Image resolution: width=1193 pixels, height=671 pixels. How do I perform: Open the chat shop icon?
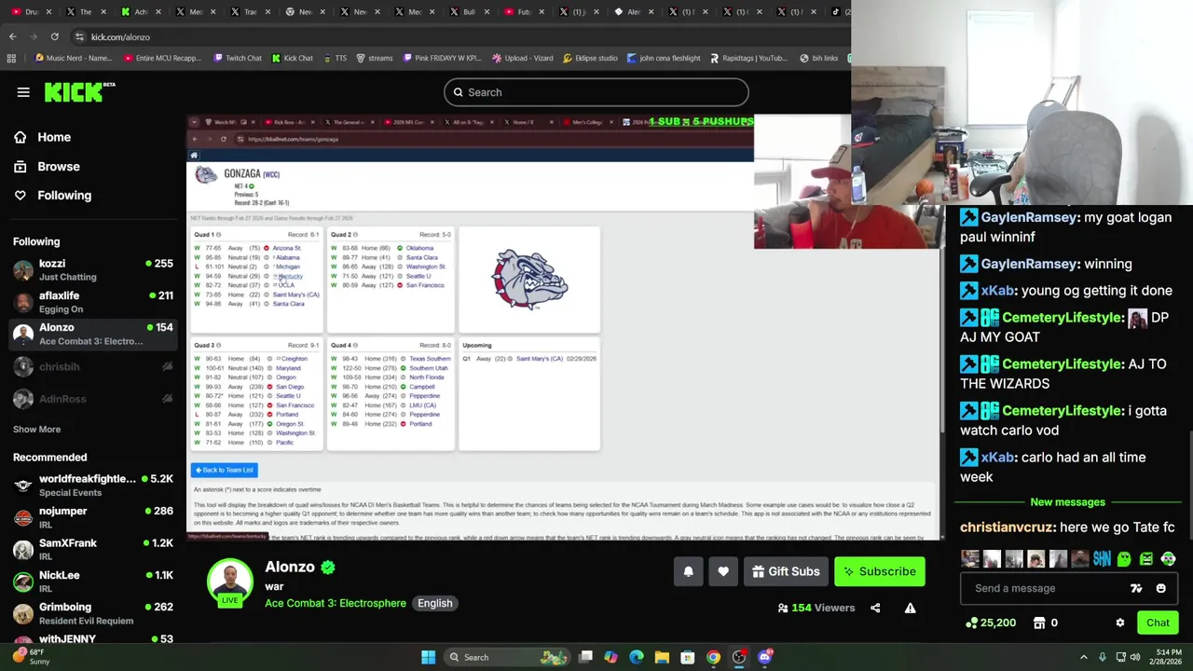pyautogui.click(x=1039, y=623)
